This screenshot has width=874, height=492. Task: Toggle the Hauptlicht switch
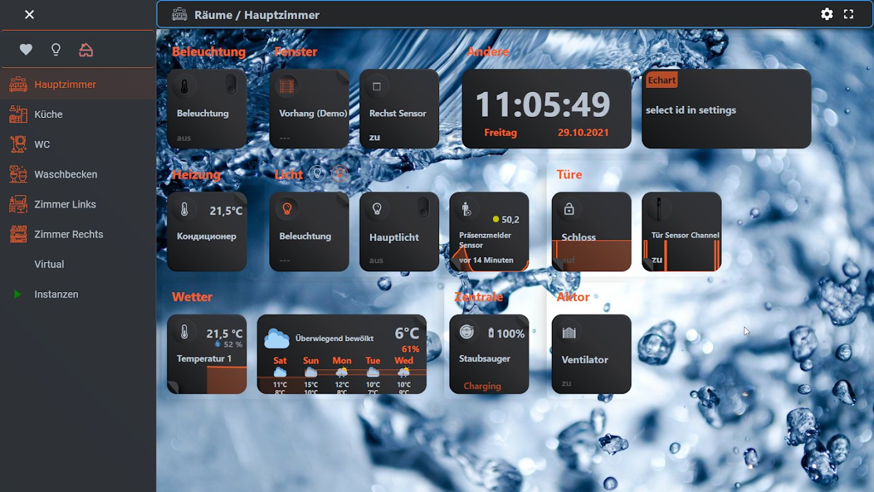pyautogui.click(x=423, y=207)
